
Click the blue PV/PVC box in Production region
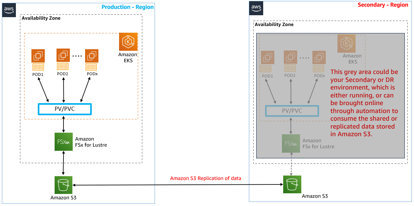point(65,109)
